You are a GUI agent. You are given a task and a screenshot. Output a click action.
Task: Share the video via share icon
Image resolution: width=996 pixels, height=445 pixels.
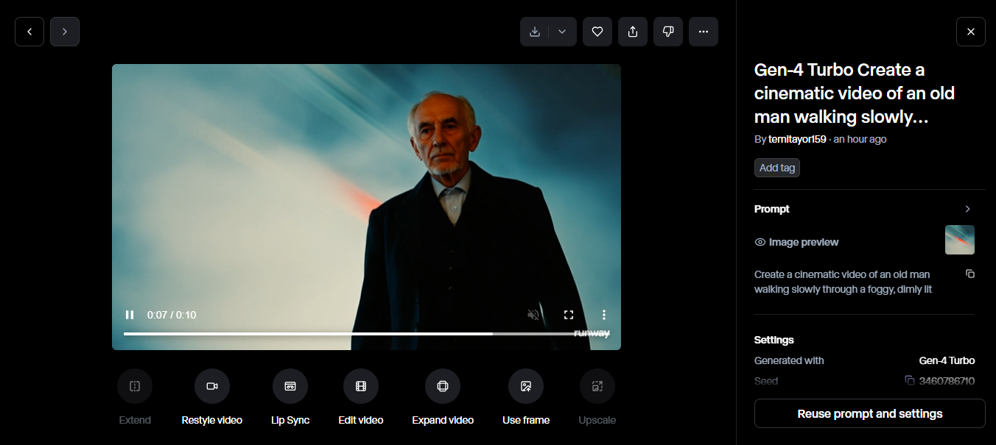633,32
